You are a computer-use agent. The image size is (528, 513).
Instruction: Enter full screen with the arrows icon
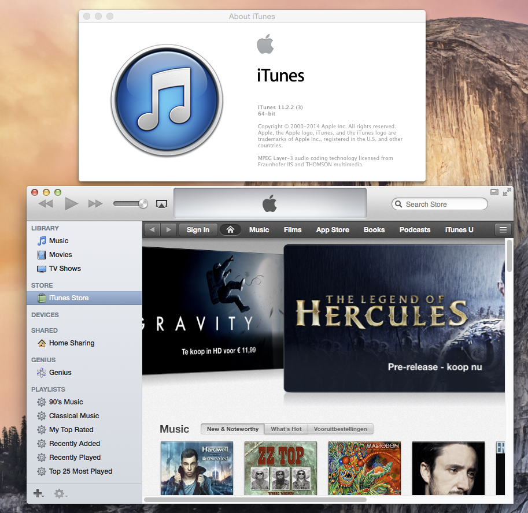(507, 192)
